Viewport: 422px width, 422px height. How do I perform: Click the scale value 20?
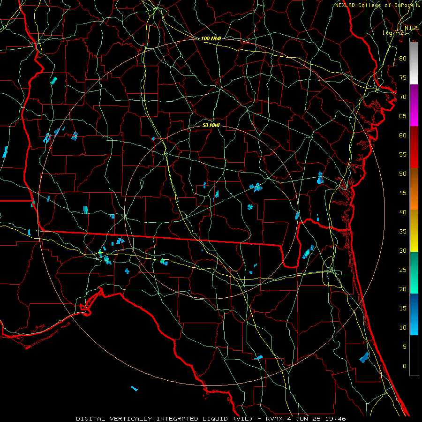[x=403, y=289]
